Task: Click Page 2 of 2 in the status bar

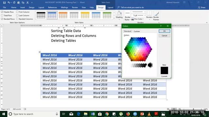Action: click(6, 109)
